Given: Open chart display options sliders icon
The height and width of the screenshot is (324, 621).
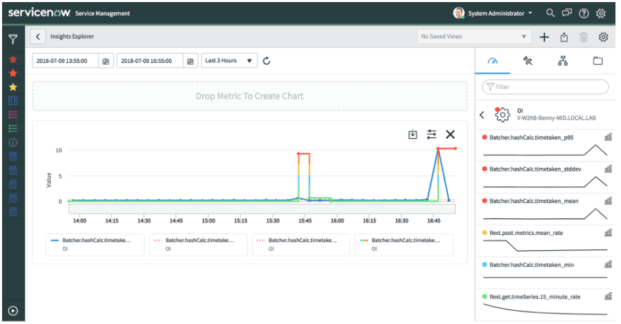Looking at the screenshot, I should [x=432, y=134].
